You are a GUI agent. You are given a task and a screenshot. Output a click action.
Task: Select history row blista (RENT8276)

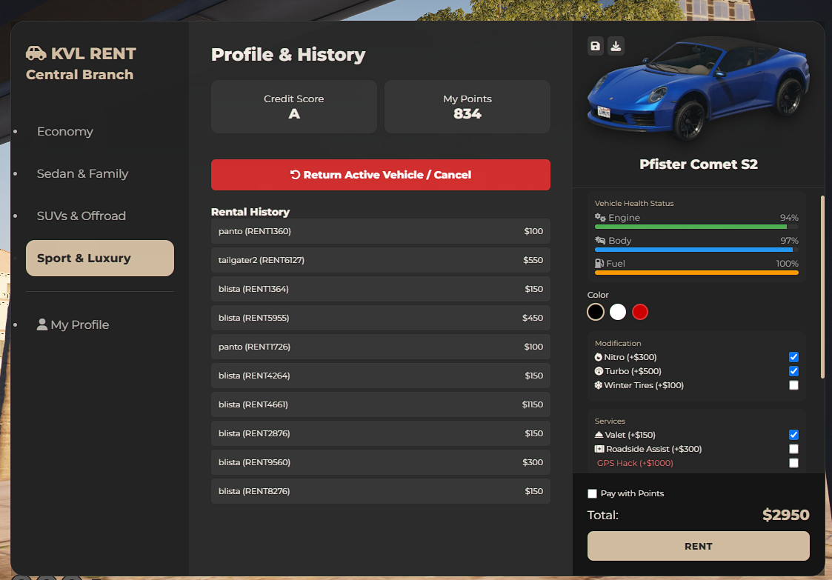[381, 491]
